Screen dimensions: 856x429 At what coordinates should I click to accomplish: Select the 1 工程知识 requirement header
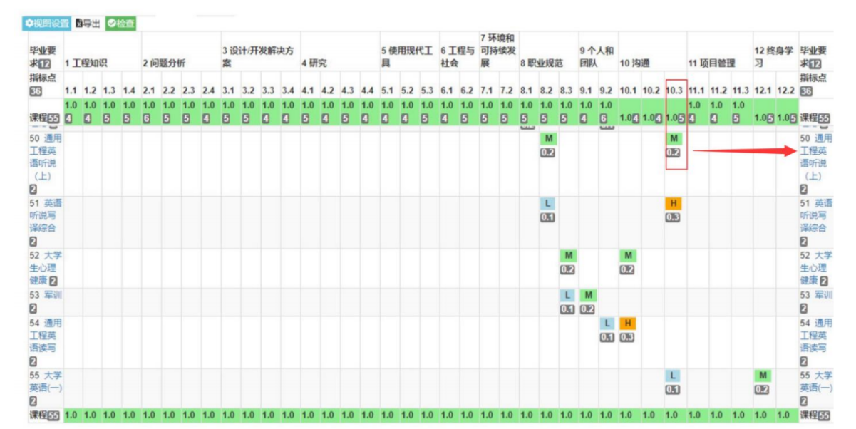tap(86, 63)
